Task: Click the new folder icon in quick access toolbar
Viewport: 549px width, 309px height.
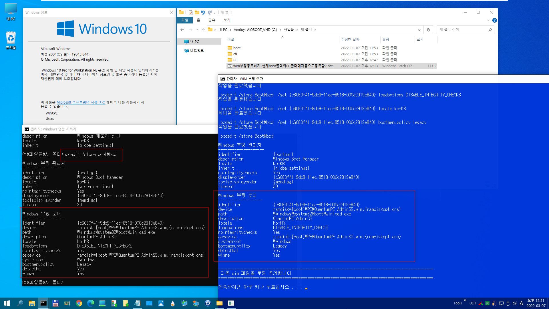Action: 197,12
